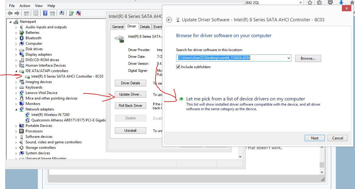This screenshot has height=189, width=355.
Task: Click the Scan for hardware changes icon
Action: (x=62, y=13)
